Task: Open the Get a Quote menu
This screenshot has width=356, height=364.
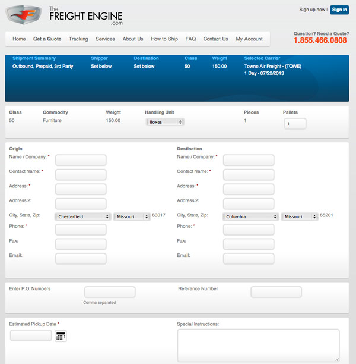Action: click(x=47, y=39)
